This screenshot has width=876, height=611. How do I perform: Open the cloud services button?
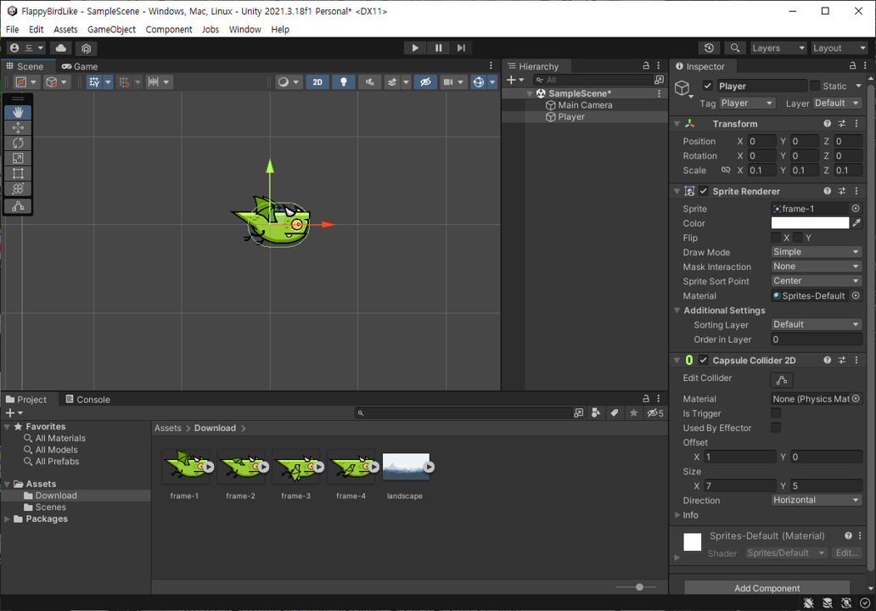pyautogui.click(x=61, y=48)
